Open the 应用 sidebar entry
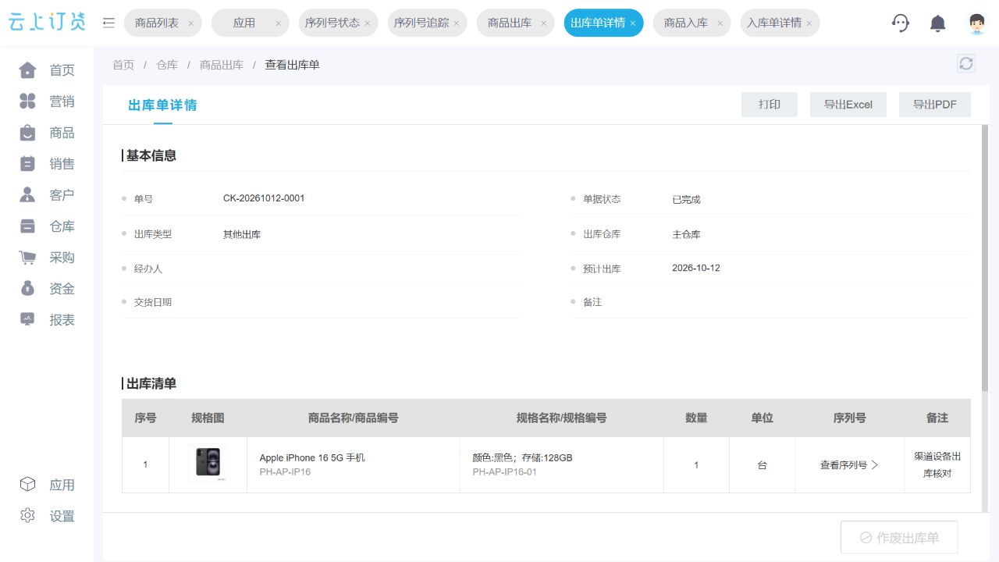Image resolution: width=999 pixels, height=562 pixels. (47, 485)
